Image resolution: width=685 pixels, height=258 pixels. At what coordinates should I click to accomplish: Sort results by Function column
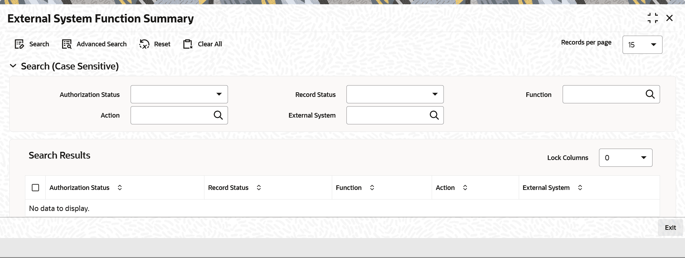(x=372, y=187)
